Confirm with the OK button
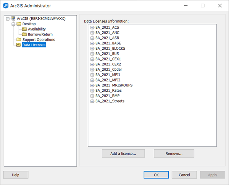 click(156, 175)
